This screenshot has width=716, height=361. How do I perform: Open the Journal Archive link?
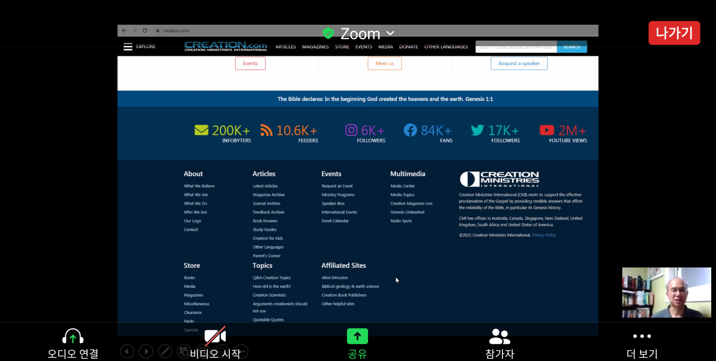pyautogui.click(x=266, y=203)
